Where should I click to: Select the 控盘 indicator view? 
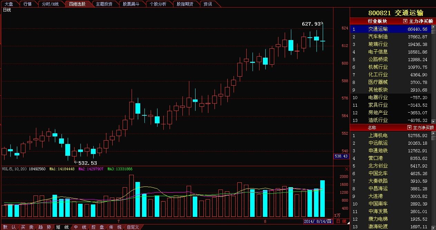pos(98,227)
